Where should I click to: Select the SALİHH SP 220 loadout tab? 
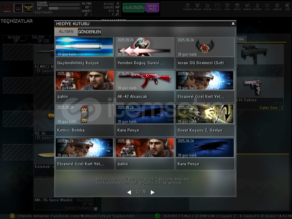38,39
